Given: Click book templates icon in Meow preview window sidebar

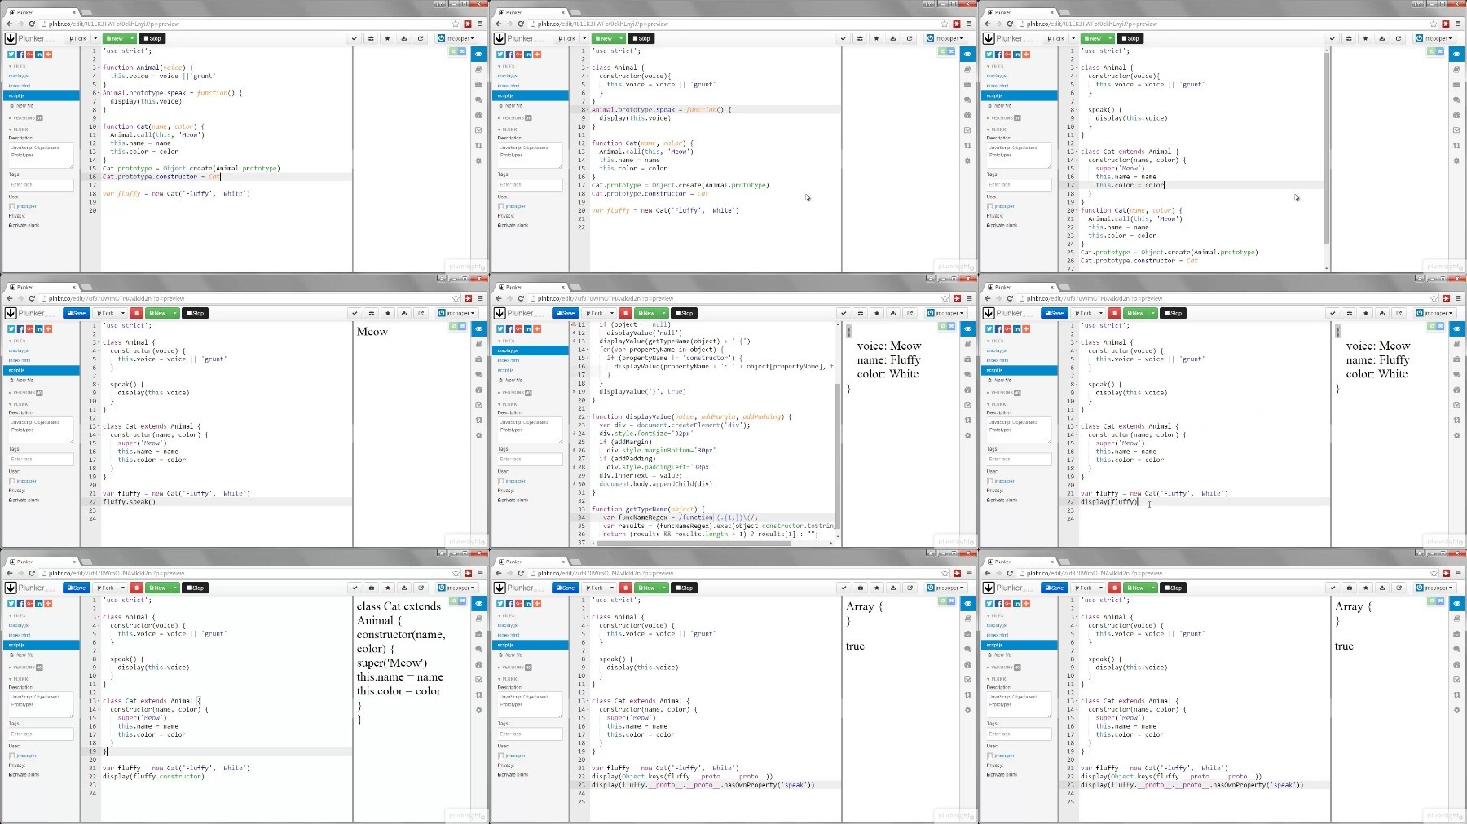Looking at the screenshot, I should click(479, 344).
